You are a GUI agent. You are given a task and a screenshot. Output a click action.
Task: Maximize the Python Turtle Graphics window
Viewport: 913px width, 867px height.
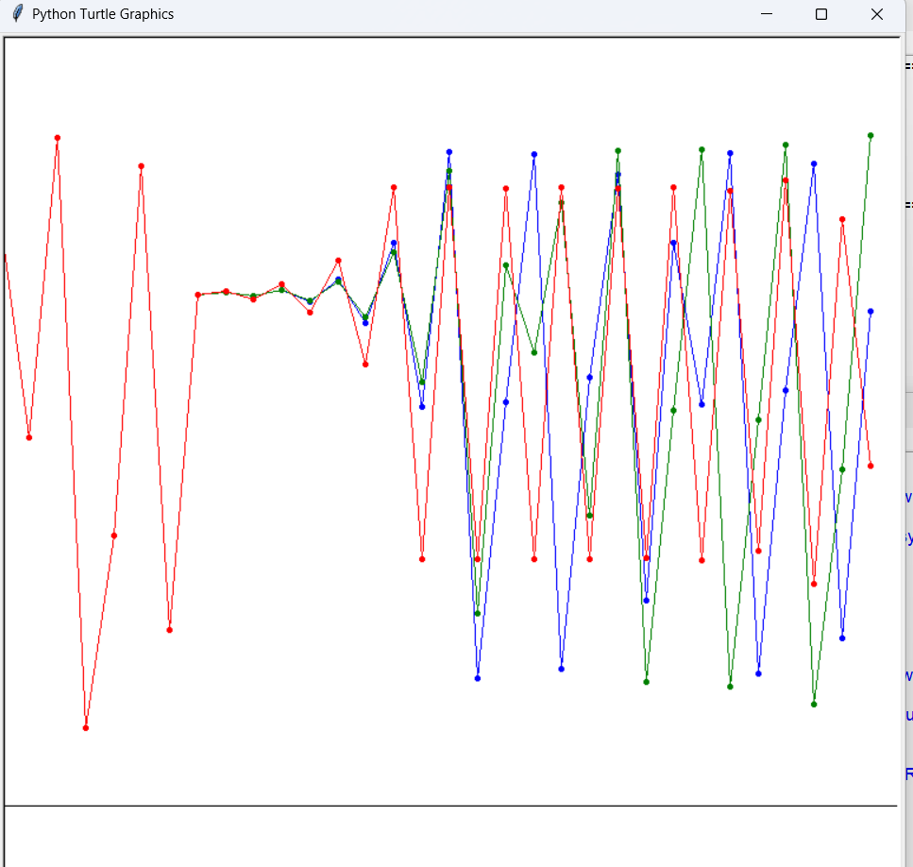820,14
